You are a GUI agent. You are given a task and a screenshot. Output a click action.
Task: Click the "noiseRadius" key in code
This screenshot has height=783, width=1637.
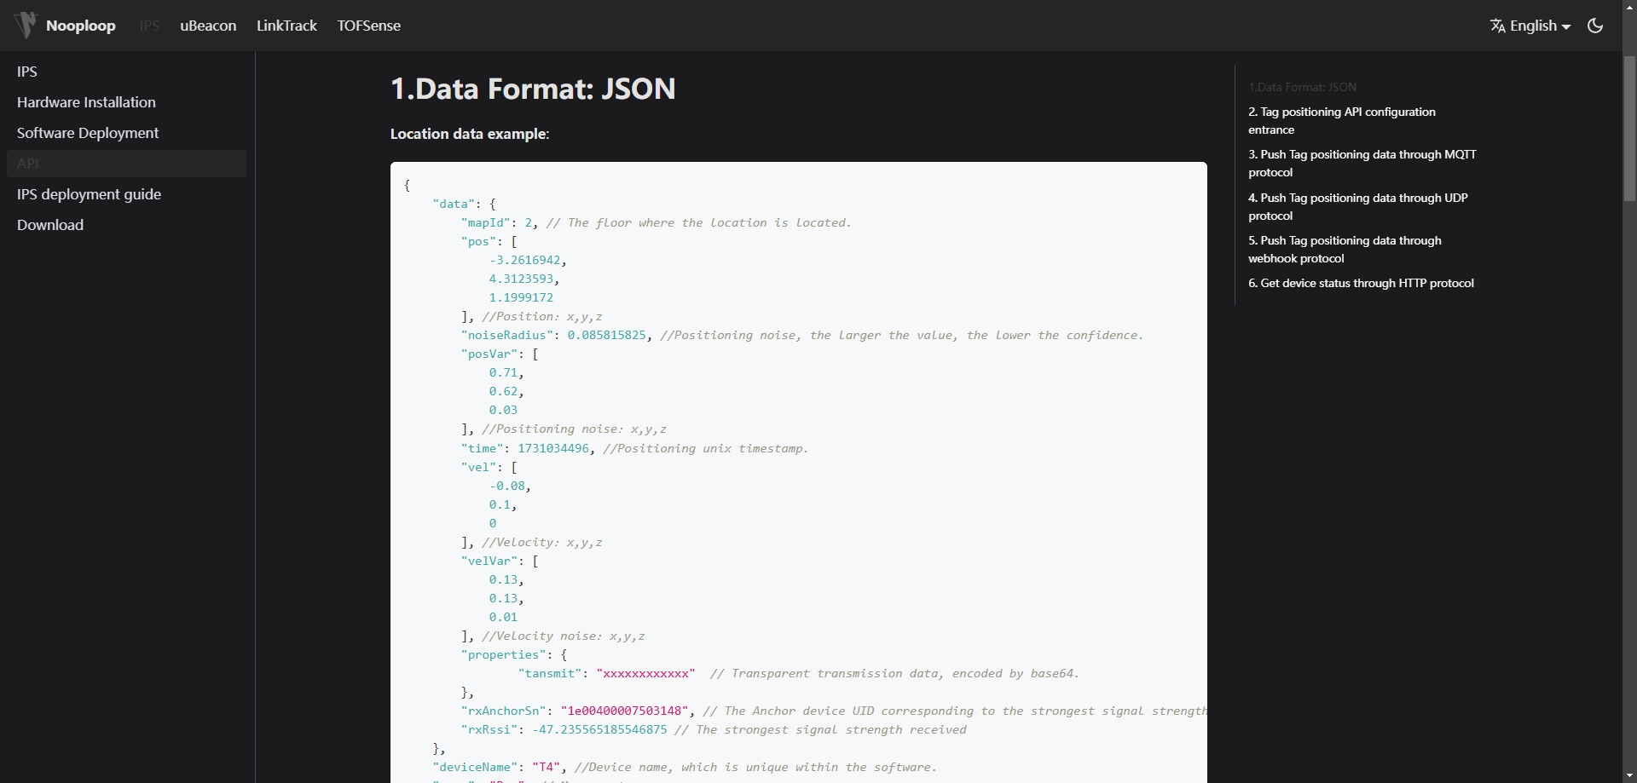(x=507, y=335)
